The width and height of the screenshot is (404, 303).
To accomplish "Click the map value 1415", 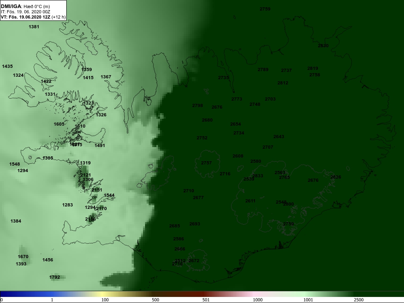I will tap(88, 77).
